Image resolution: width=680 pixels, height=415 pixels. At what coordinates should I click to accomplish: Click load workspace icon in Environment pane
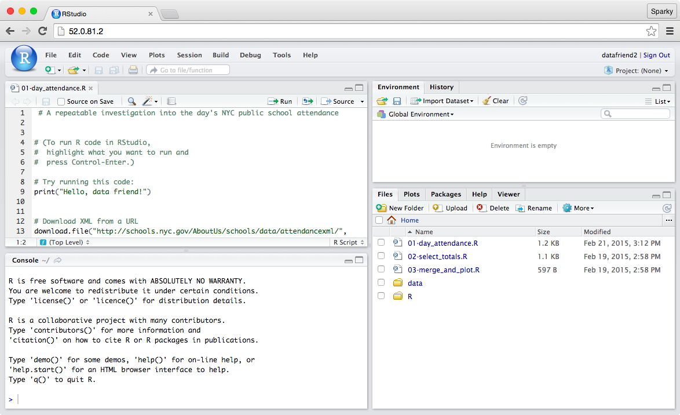point(382,101)
